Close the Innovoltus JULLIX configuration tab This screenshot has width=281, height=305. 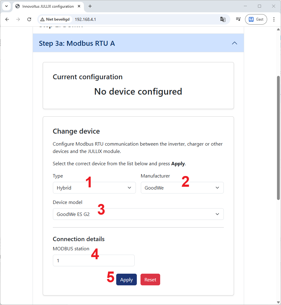pyautogui.click(x=79, y=6)
